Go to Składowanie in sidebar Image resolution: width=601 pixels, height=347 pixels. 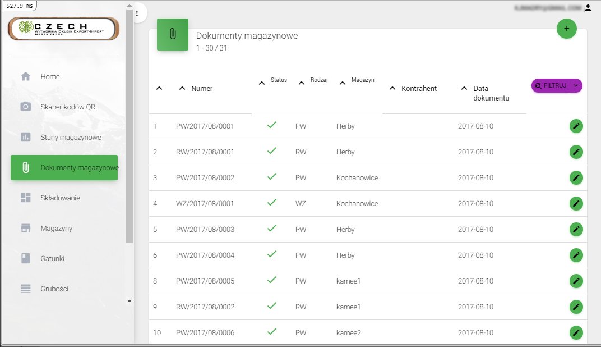[x=60, y=198]
